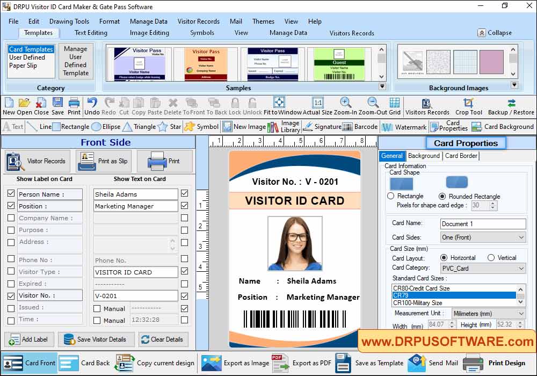
Task: Select the Crop Tool
Action: [468, 107]
